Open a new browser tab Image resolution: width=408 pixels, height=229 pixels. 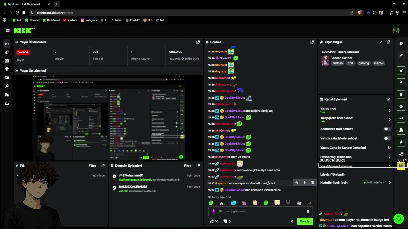click(56, 4)
